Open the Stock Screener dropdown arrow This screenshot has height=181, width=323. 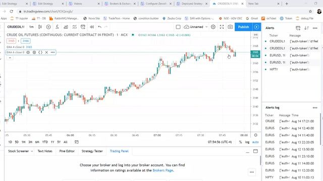[x=32, y=151]
